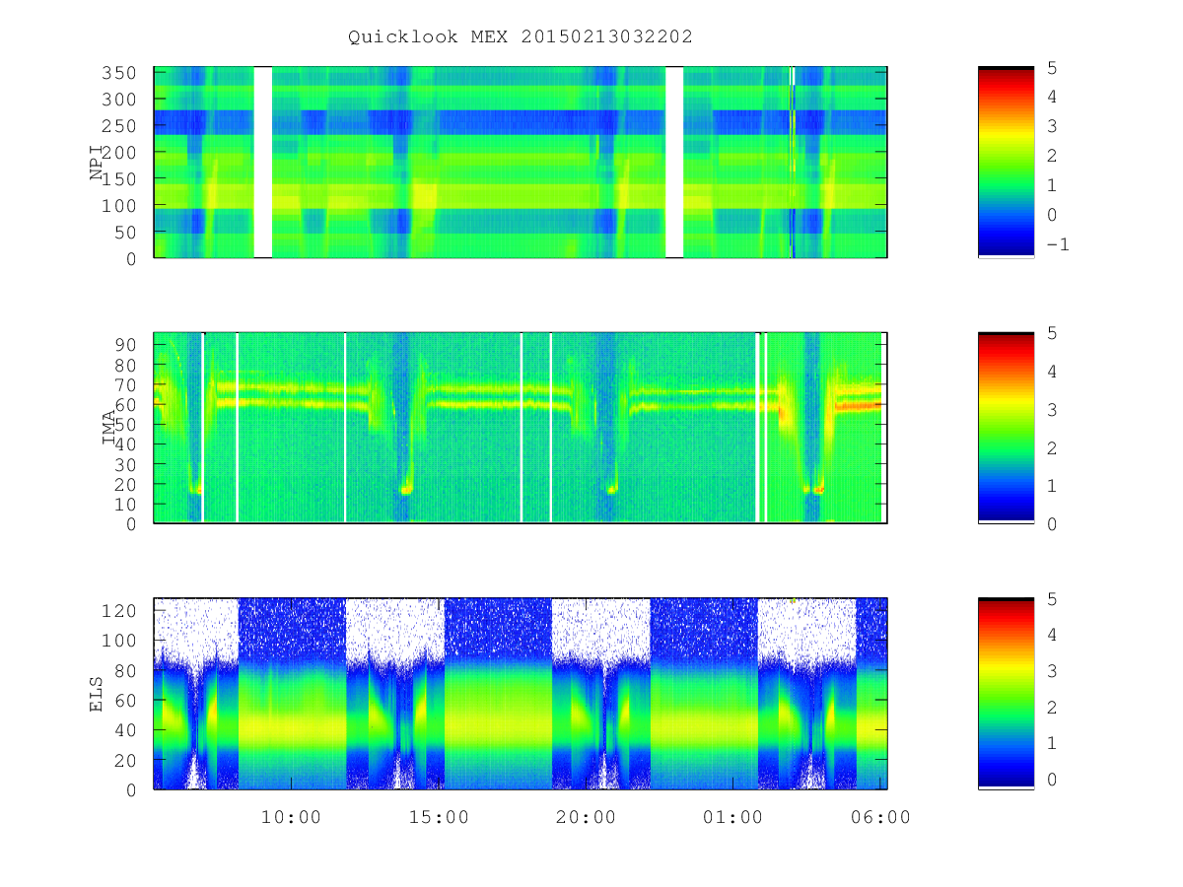Click inside the NPI spectrogram panel
The width and height of the screenshot is (1183, 887).
click(521, 163)
